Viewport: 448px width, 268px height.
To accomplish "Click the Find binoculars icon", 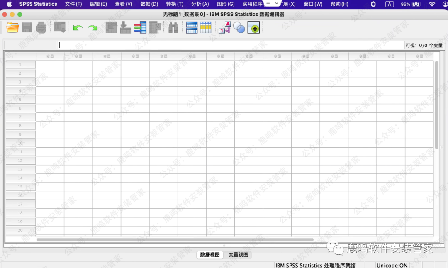I will (173, 28).
